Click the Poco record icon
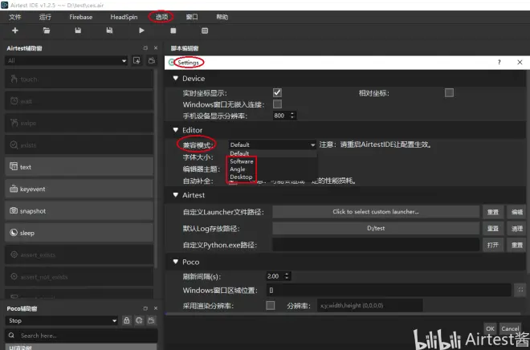530x350 pixels. [152, 320]
